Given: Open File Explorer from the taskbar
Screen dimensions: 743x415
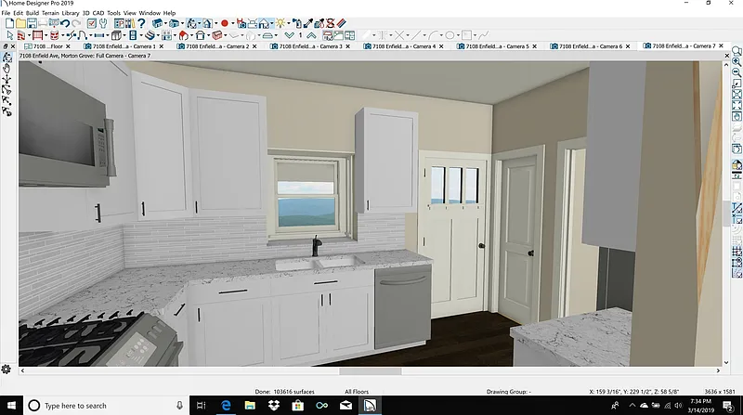Looking at the screenshot, I should (x=250, y=406).
